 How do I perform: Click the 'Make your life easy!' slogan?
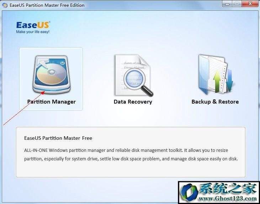(x=33, y=32)
